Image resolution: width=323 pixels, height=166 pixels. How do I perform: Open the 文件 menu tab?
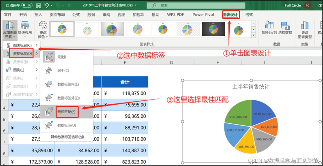coord(8,15)
